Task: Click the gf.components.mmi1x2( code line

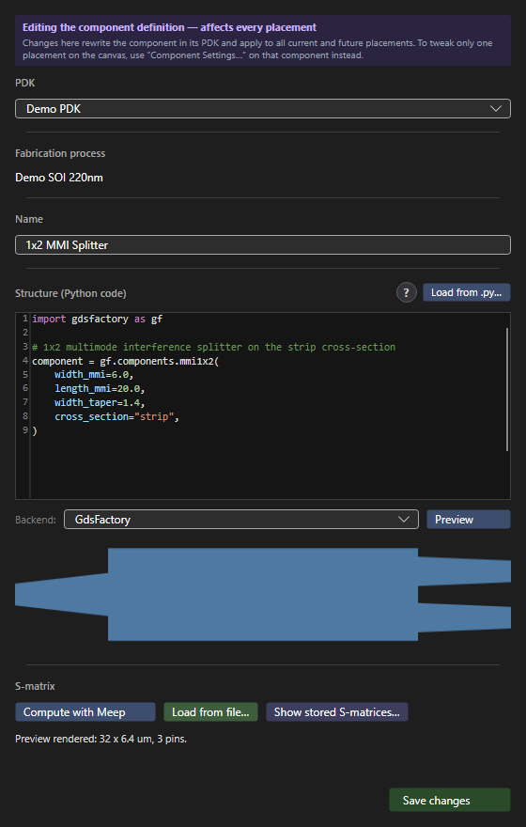Action: 126,361
